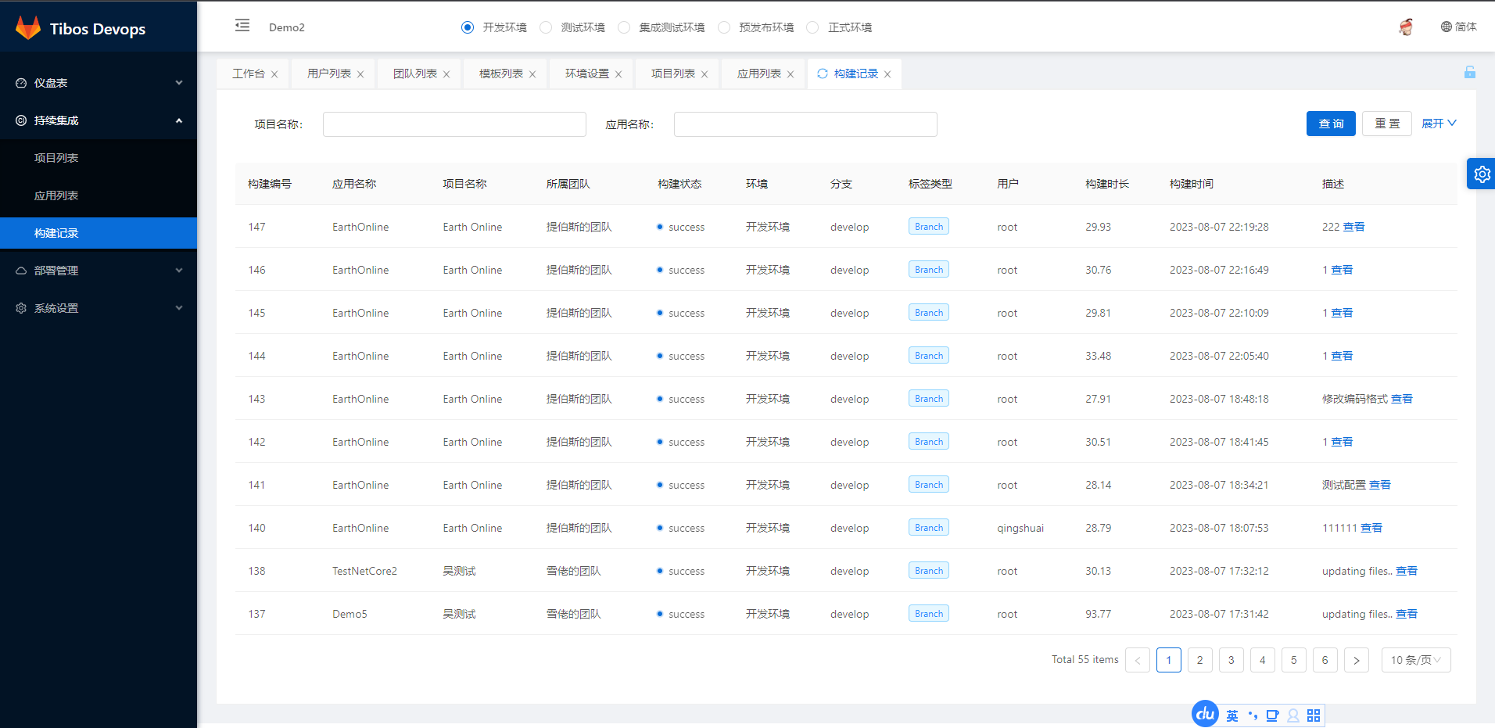Click the IME punctuation toggle icon
Viewport: 1495px width, 728px height.
click(x=1253, y=715)
